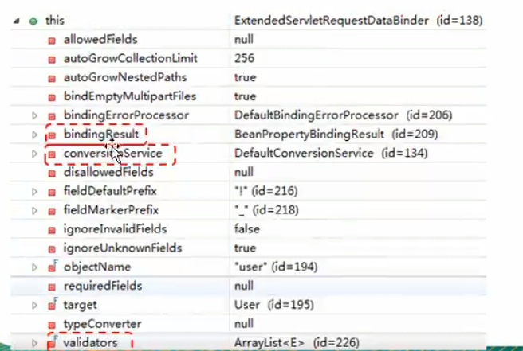Select the validators variable name
The width and height of the screenshot is (523, 351).
point(90,343)
